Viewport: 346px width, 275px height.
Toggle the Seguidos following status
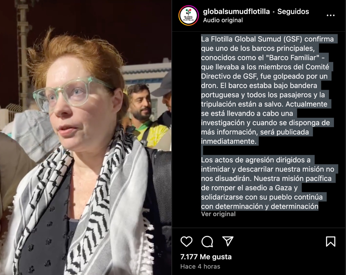[293, 12]
